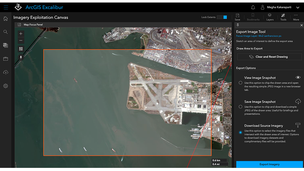This screenshot has height=171, width=304.
Task: Click the cloud download icon beside Save Image Snapshot
Action: (x=298, y=101)
